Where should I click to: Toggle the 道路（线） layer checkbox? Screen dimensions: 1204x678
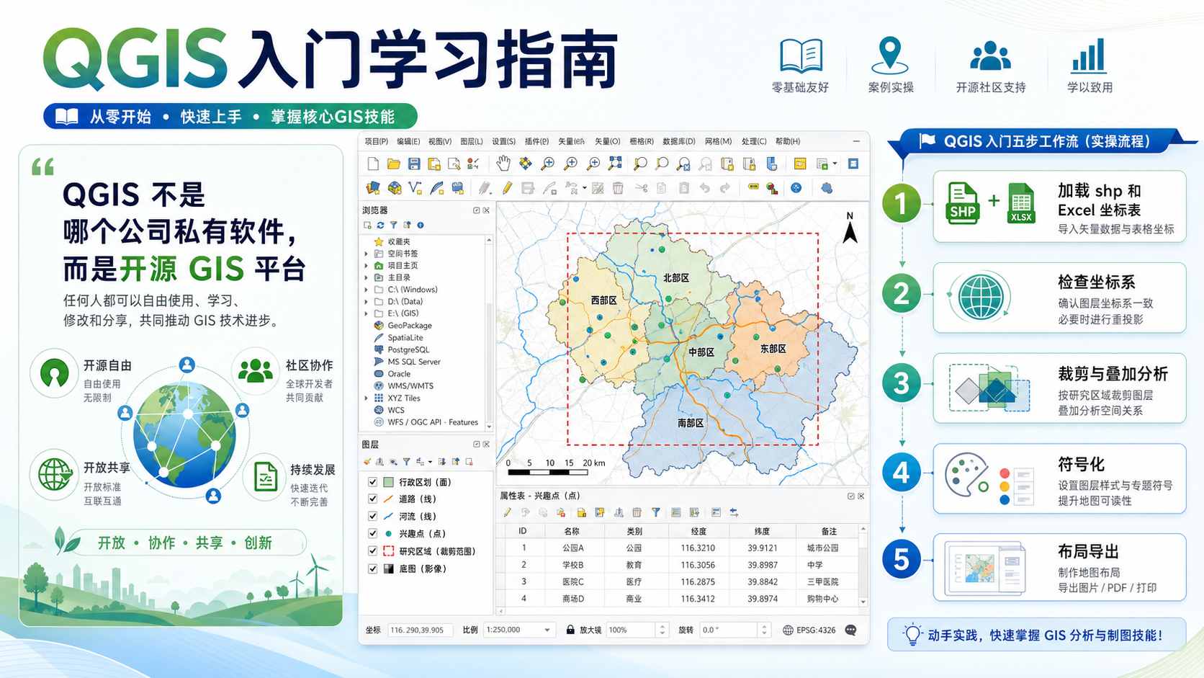(x=372, y=499)
